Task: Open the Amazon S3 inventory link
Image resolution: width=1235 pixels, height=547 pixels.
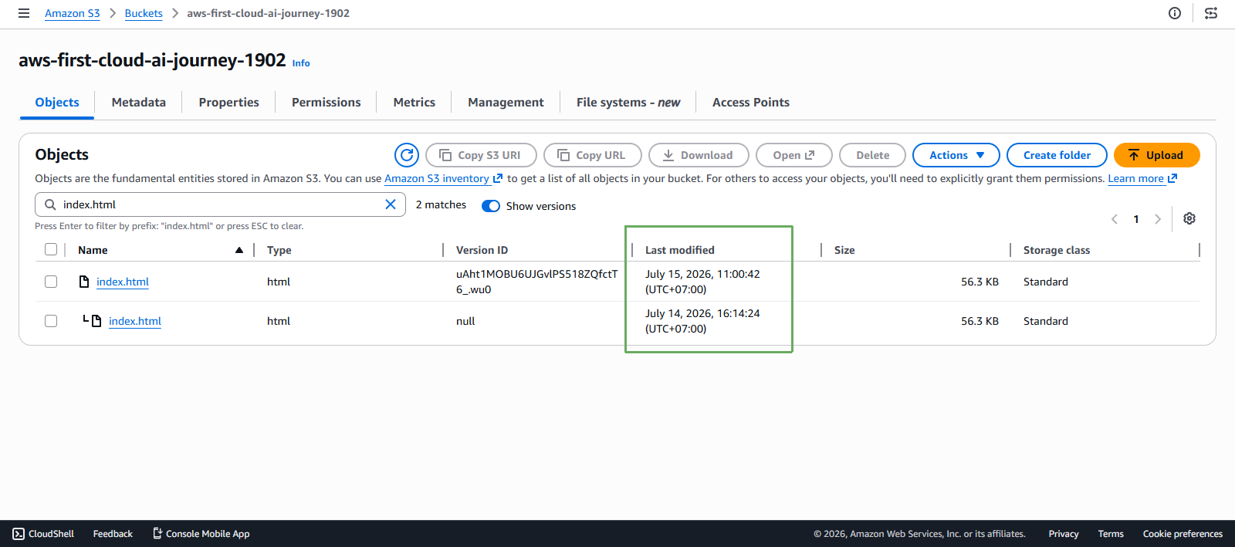Action: [x=443, y=178]
